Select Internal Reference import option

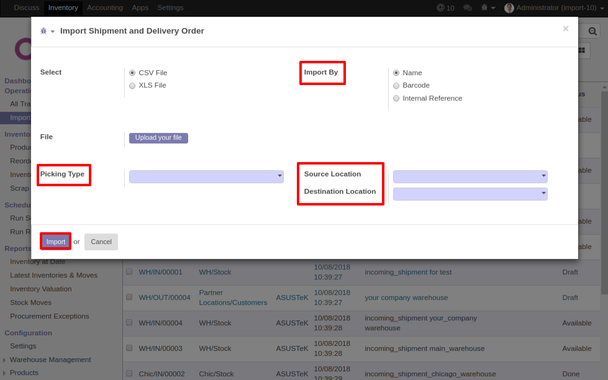[396, 98]
